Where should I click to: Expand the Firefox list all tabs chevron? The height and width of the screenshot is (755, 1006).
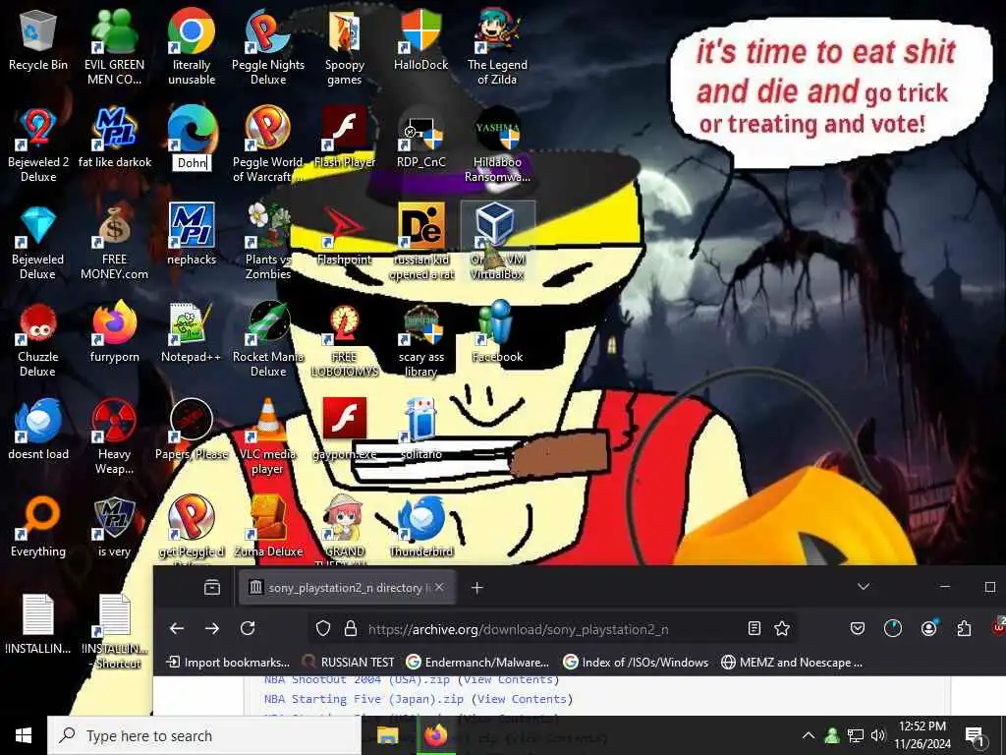[864, 587]
